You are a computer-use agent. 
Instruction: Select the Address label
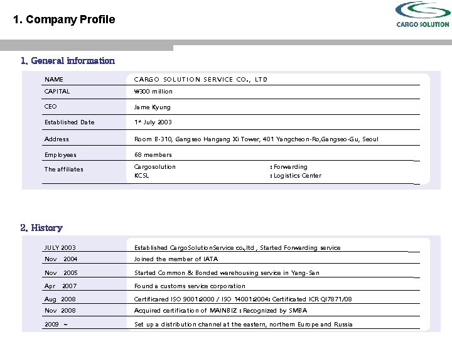tap(56, 139)
